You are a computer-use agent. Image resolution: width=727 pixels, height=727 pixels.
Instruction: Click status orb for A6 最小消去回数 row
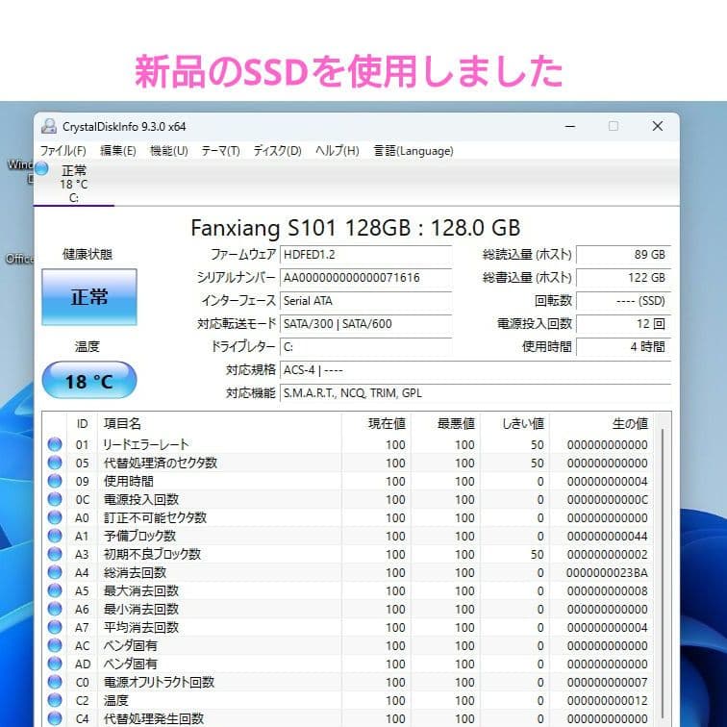point(55,609)
